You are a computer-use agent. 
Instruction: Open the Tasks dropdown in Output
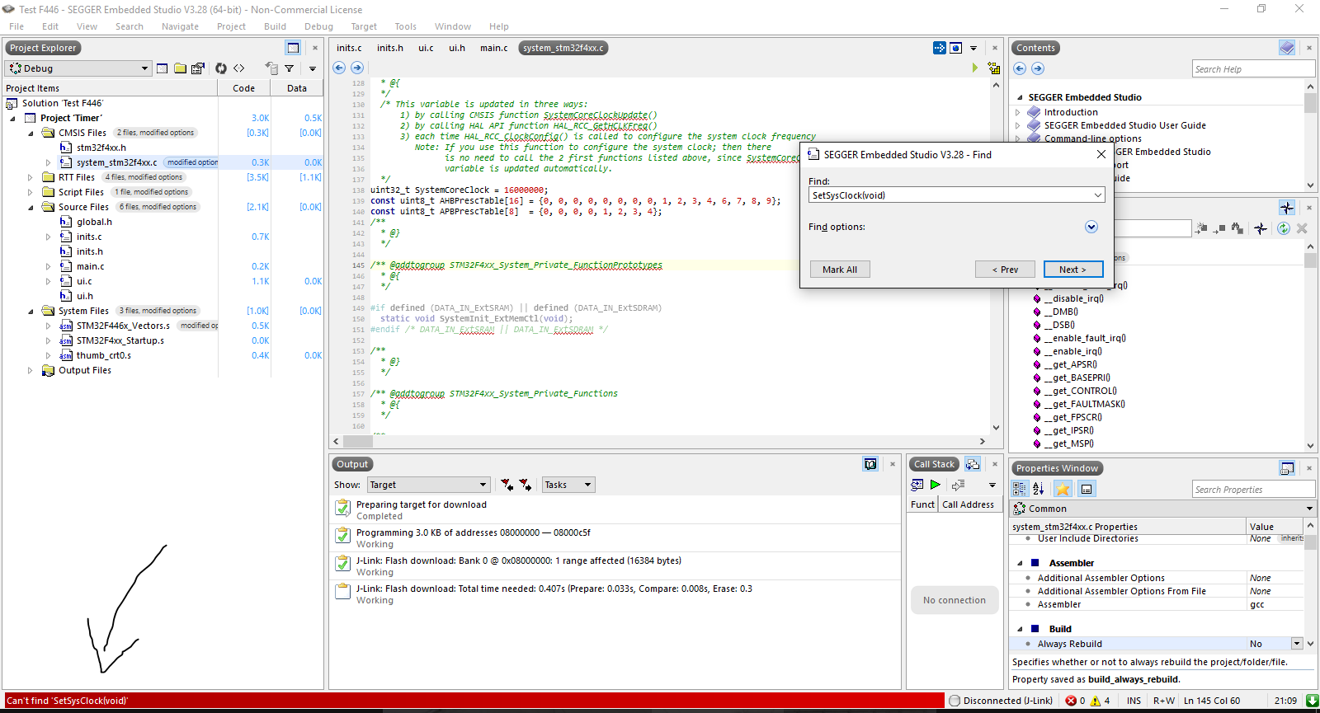pyautogui.click(x=568, y=485)
